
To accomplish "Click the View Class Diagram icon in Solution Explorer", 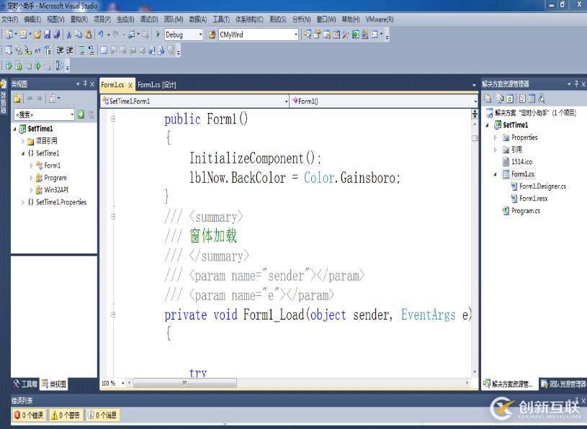I will tap(542, 99).
